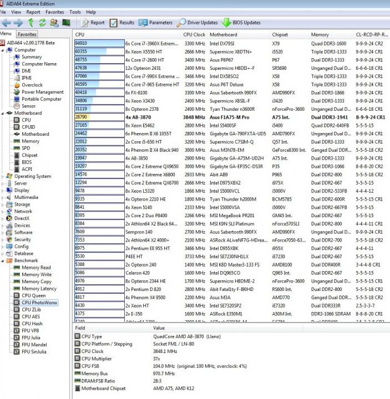Click the Forward navigation arrow
The width and height of the screenshot is (390, 399).
pyautogui.click(x=18, y=23)
